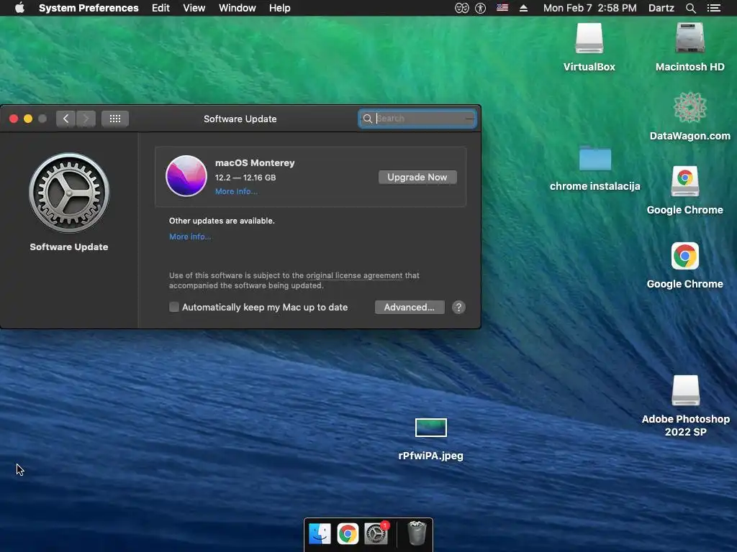Open the Help menu
The image size is (737, 552).
[279, 8]
